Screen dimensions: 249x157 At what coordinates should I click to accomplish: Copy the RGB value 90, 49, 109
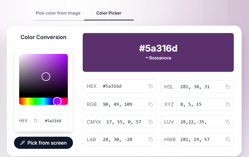point(150,104)
